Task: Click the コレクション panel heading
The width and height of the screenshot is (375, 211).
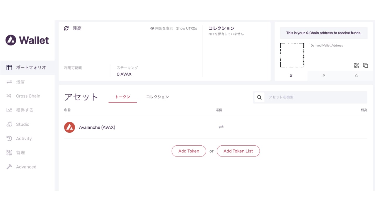Action: [221, 28]
